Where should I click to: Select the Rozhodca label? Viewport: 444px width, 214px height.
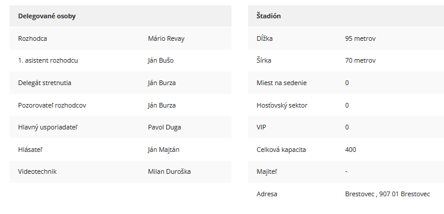pyautogui.click(x=33, y=38)
